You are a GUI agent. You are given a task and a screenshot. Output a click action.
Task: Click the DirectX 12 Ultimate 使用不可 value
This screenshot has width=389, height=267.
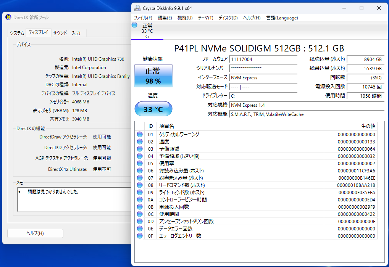[x=102, y=169]
